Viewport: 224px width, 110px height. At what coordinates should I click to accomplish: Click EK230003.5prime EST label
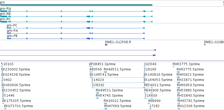tap(16, 69)
